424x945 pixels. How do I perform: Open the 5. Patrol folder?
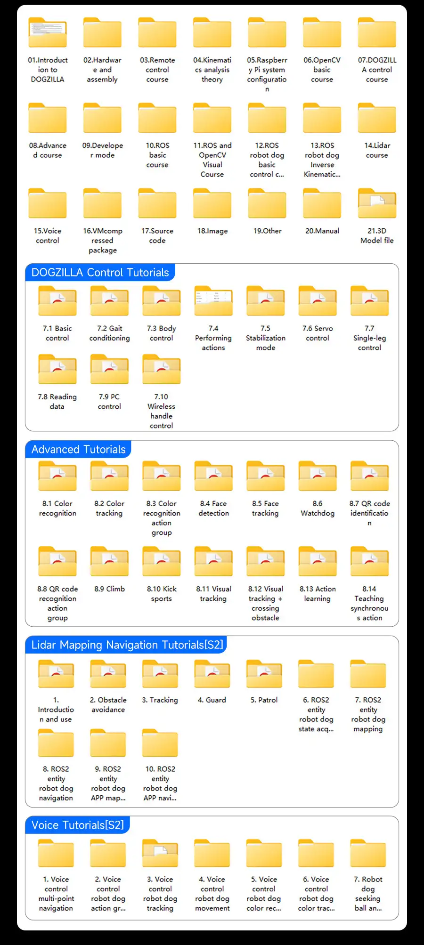tap(264, 674)
